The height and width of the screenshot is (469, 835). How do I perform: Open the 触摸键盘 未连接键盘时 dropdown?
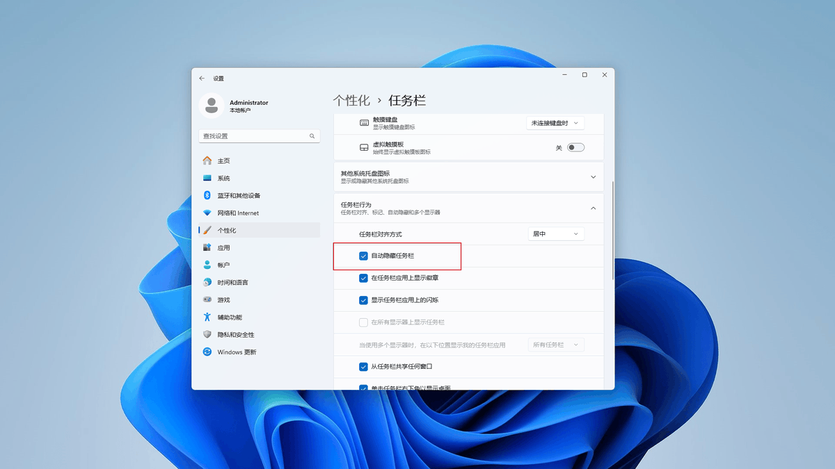pyautogui.click(x=555, y=123)
